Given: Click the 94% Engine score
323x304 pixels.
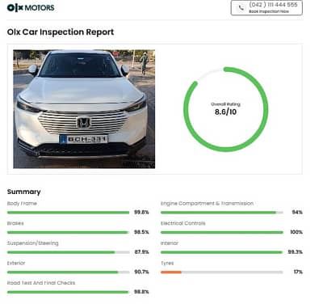Looking at the screenshot, I should coord(297,213).
